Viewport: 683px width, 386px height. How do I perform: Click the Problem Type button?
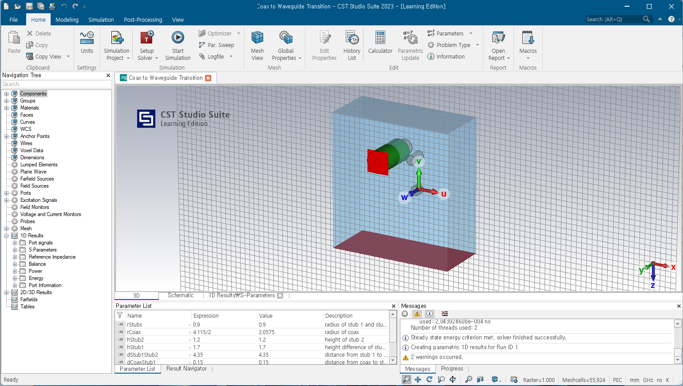[x=449, y=45]
